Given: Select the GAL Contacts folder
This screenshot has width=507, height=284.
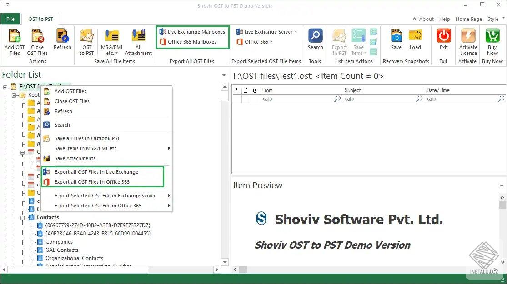Looking at the screenshot, I should tap(62, 250).
